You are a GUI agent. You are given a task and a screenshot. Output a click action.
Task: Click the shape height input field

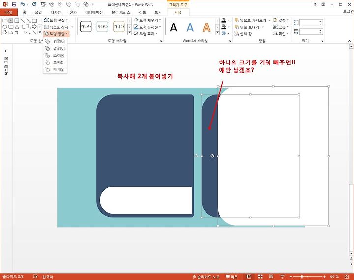pos(309,22)
